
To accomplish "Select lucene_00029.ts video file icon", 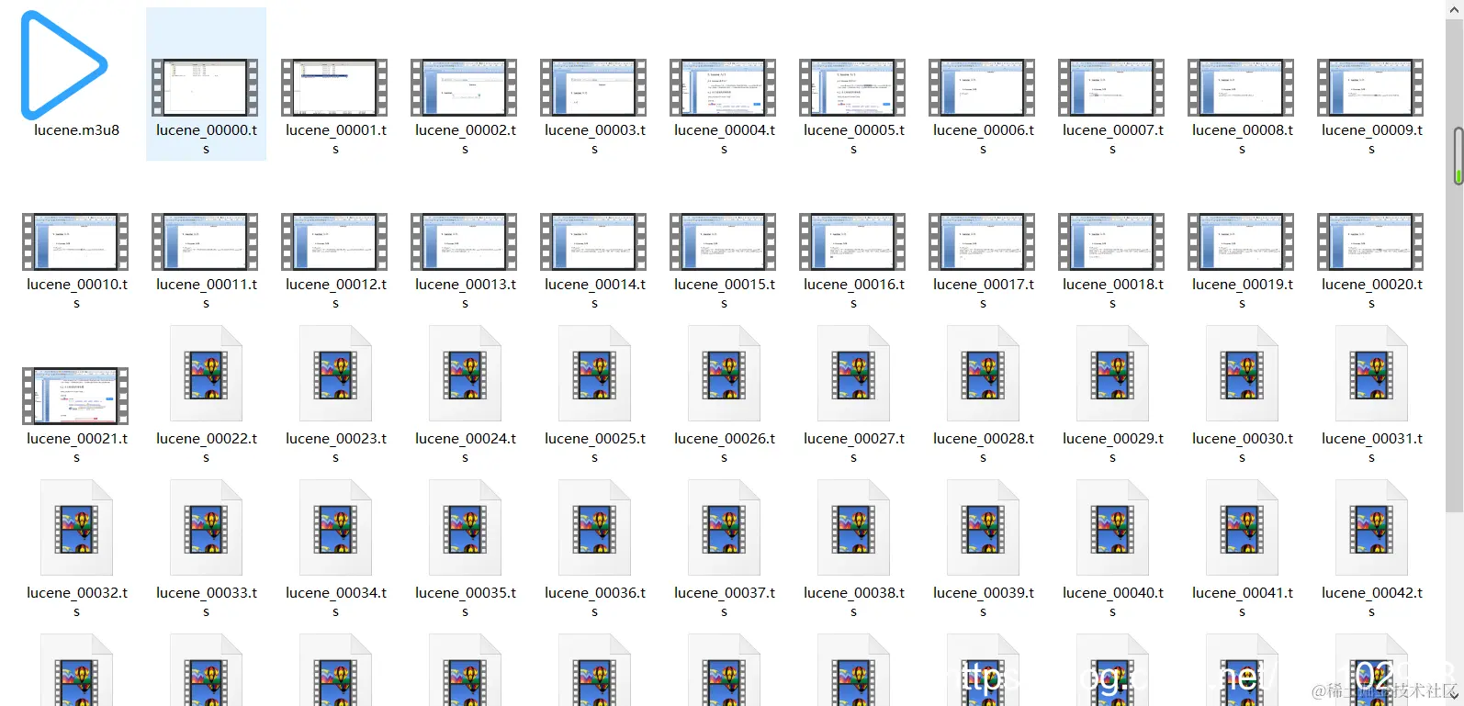I will [1112, 374].
